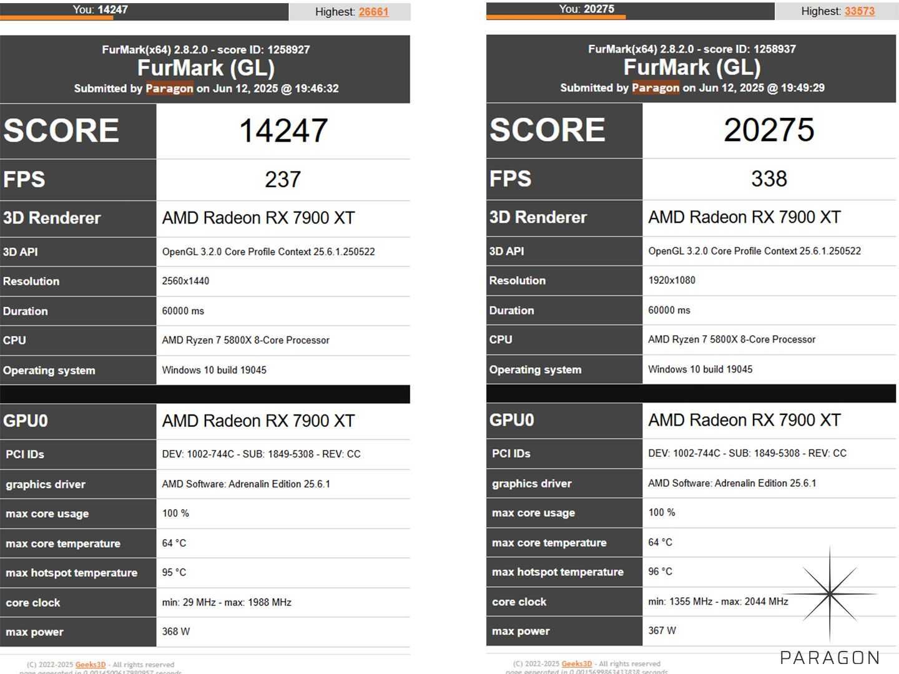
Task: Click Adrenalin Edition 25.6.1 driver on 14247 page
Action: [x=246, y=484]
